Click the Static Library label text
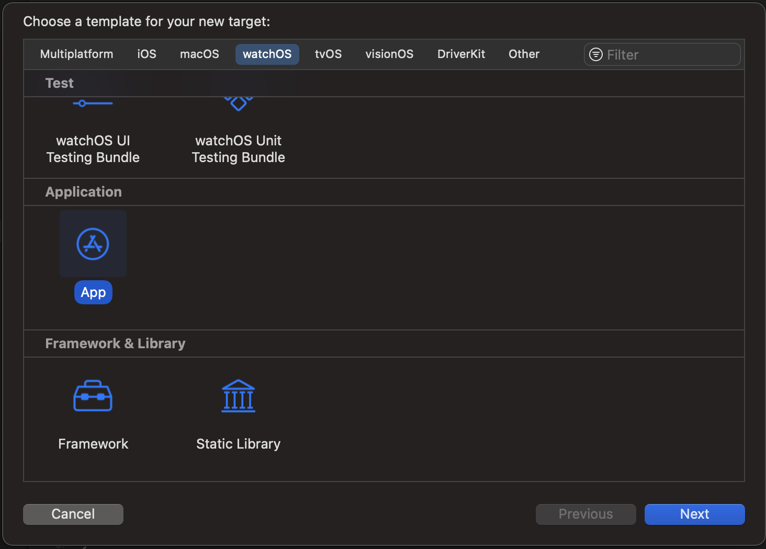Viewport: 766px width, 549px height. (239, 444)
